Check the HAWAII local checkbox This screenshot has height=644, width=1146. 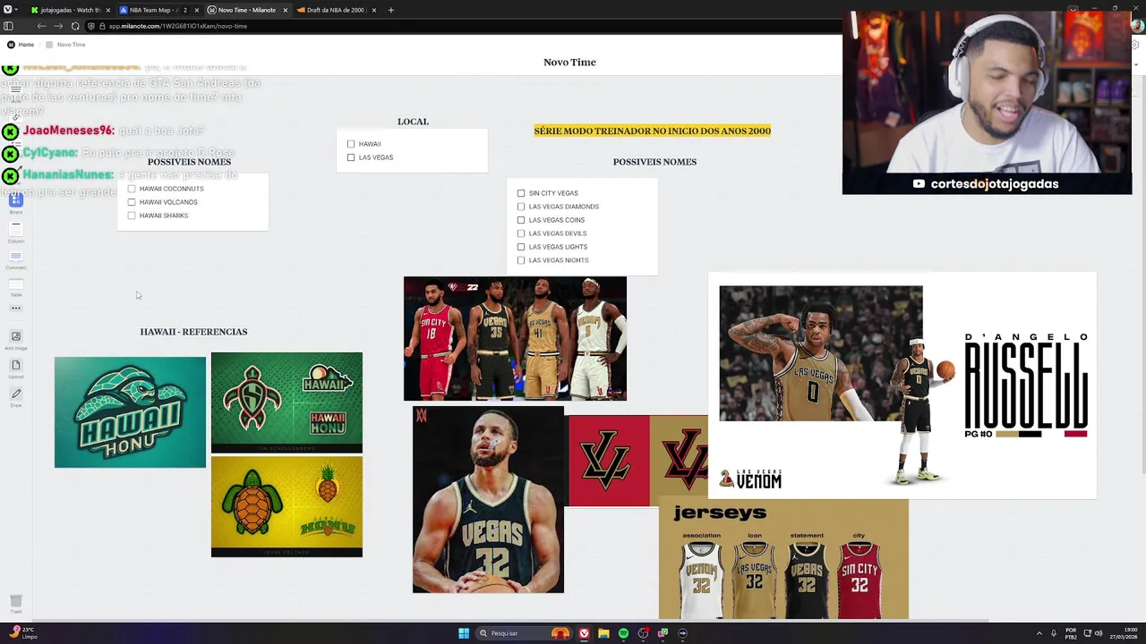[x=351, y=144]
